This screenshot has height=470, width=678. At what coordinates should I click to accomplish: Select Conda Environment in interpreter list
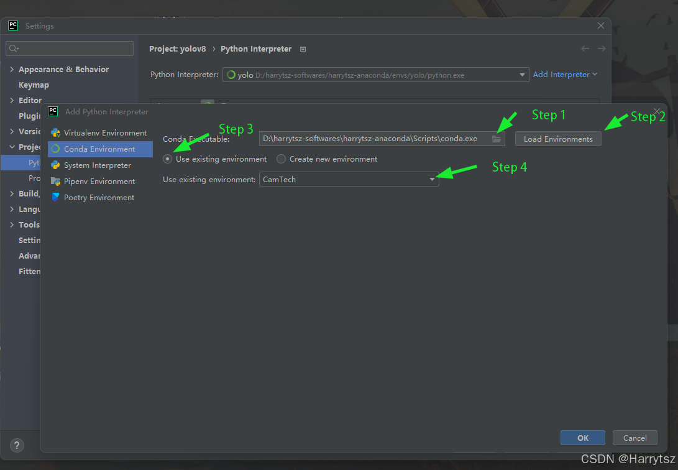100,149
